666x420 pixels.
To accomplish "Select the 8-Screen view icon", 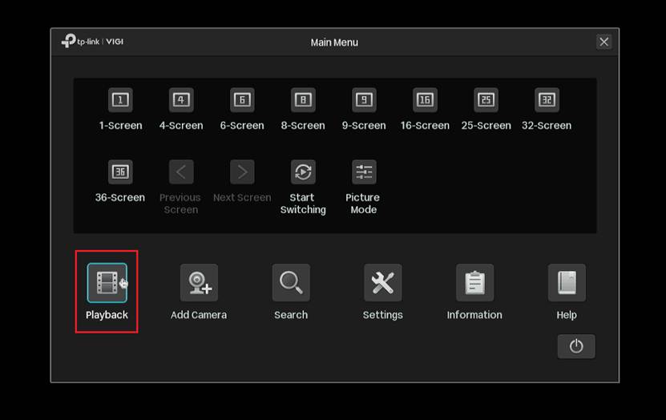I will tap(303, 100).
